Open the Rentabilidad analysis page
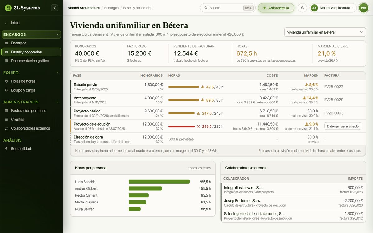Screen dimensions: 373x233 (x=31, y=148)
